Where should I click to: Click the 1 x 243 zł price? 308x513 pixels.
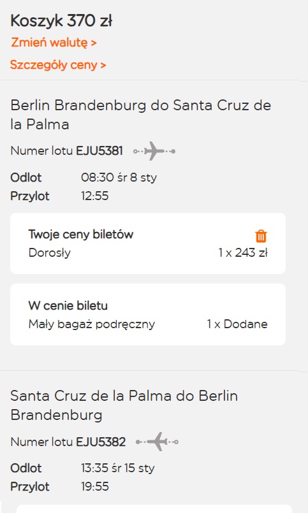pyautogui.click(x=243, y=253)
